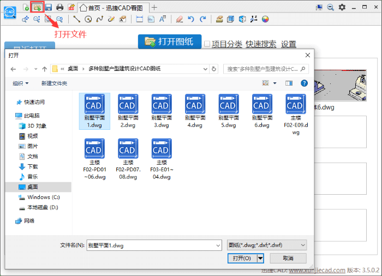
Task: Click the zoom window selection icon
Action: click(x=48, y=19)
